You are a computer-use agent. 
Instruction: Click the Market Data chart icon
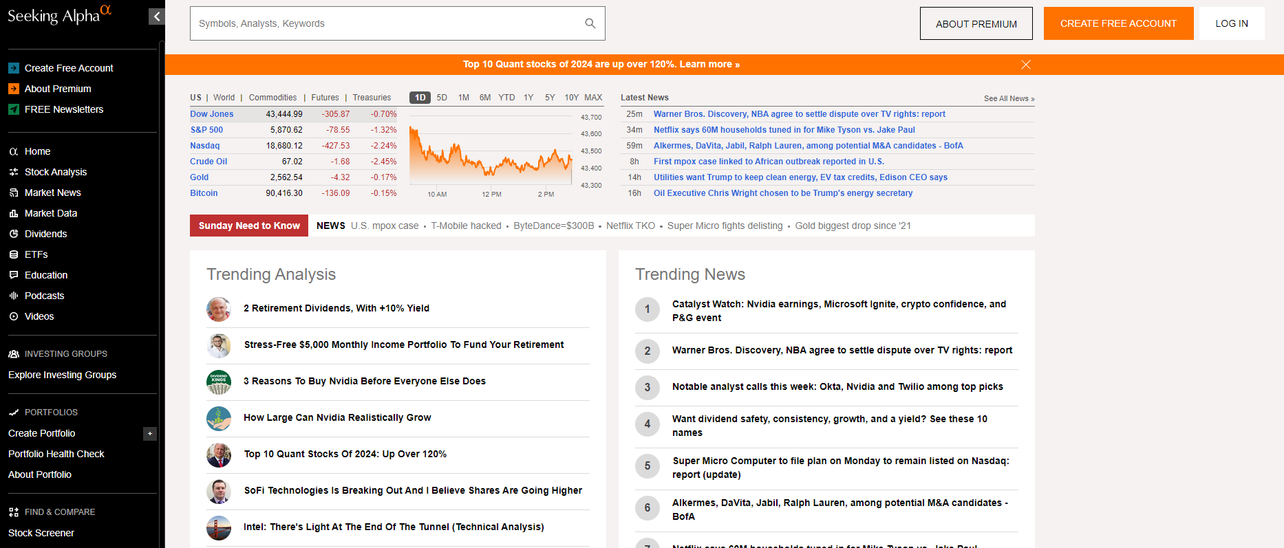[14, 213]
